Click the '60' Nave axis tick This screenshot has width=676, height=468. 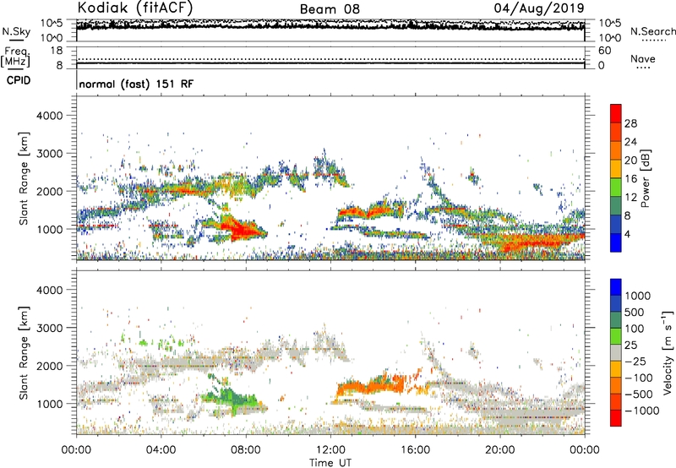(604, 51)
